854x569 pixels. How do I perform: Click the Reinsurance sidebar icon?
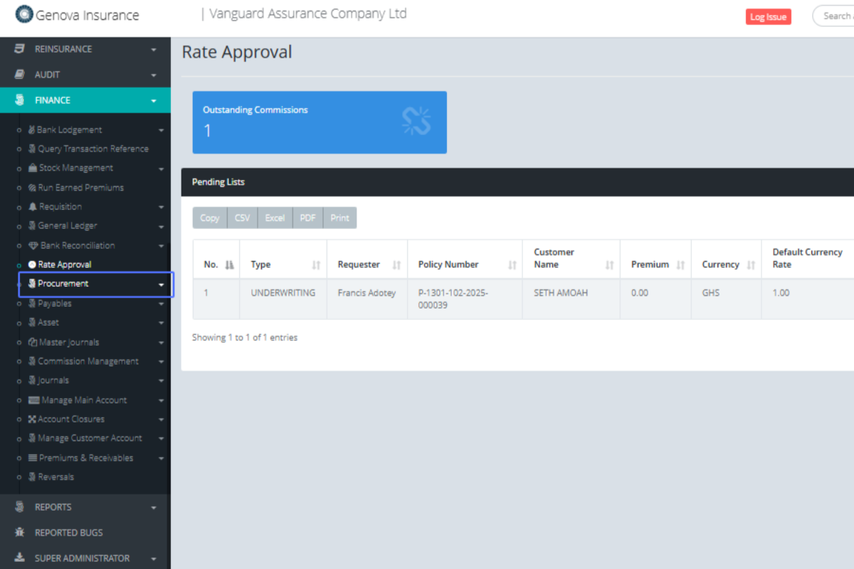tap(20, 49)
